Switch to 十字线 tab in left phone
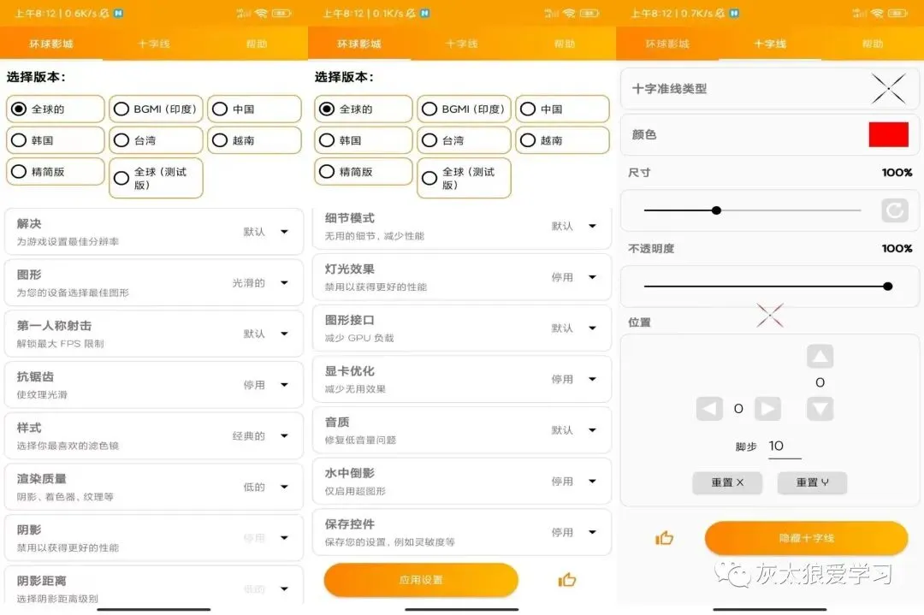The width and height of the screenshot is (924, 615). coord(154,44)
